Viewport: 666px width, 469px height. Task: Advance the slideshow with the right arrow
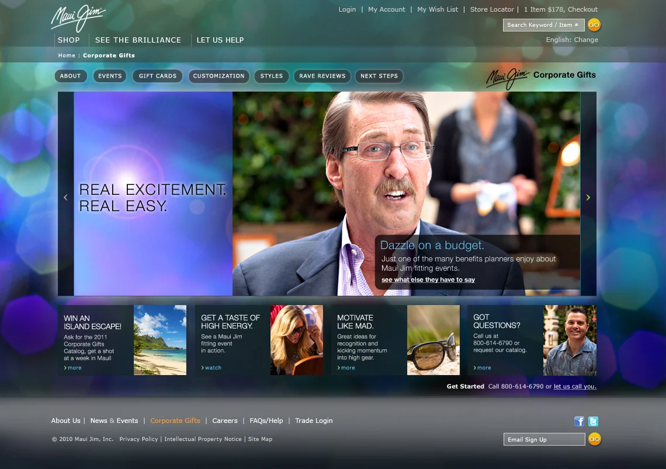tap(588, 197)
